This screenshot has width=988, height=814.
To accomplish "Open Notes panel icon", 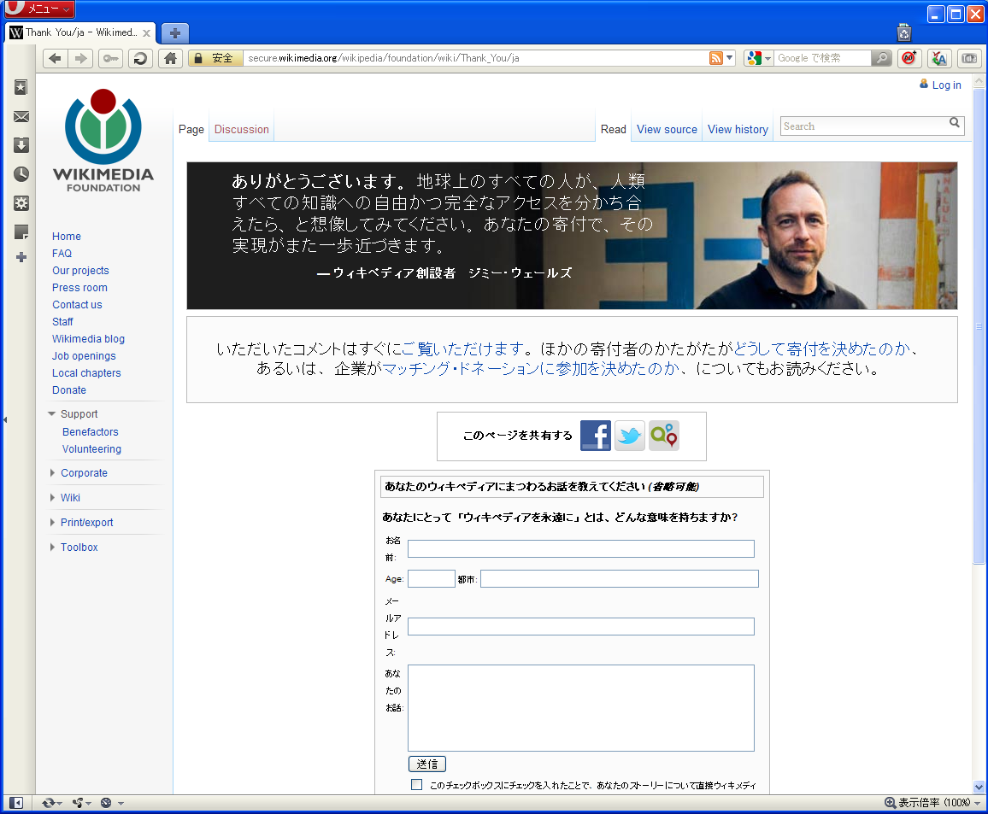I will coord(21,232).
